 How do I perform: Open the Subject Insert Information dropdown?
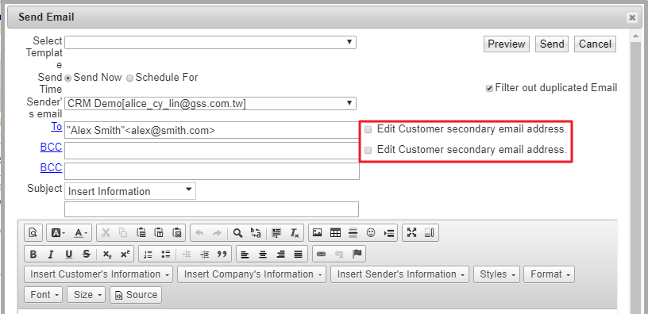(x=130, y=191)
